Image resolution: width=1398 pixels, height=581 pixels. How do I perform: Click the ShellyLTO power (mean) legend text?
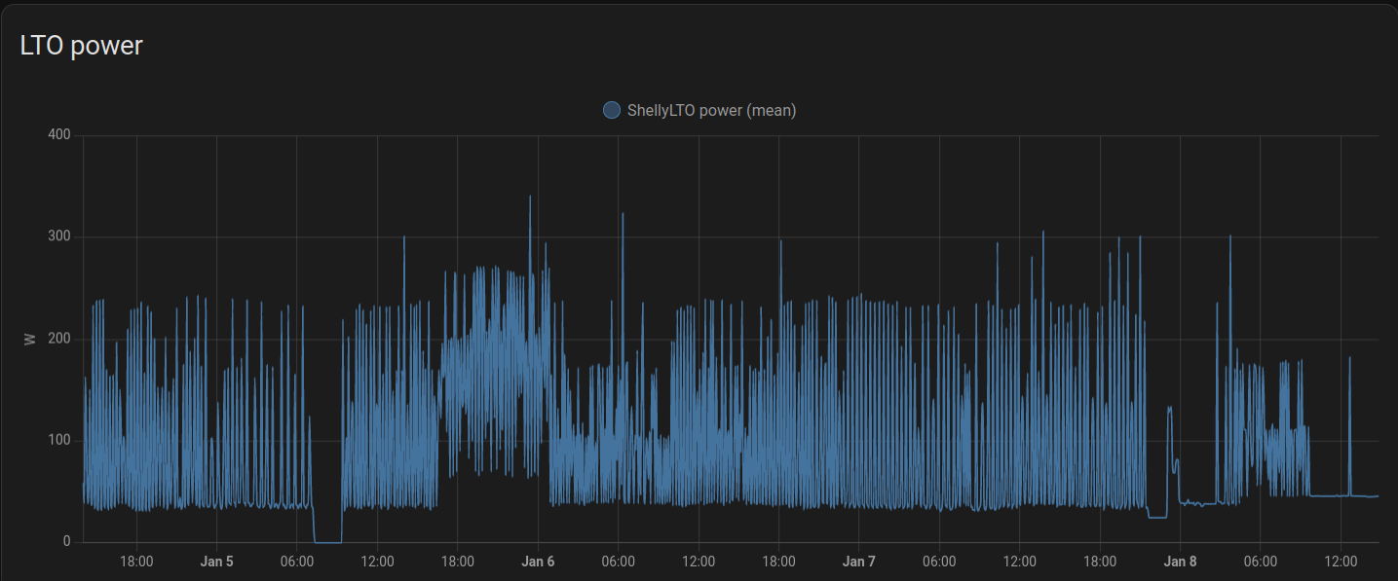(x=711, y=110)
